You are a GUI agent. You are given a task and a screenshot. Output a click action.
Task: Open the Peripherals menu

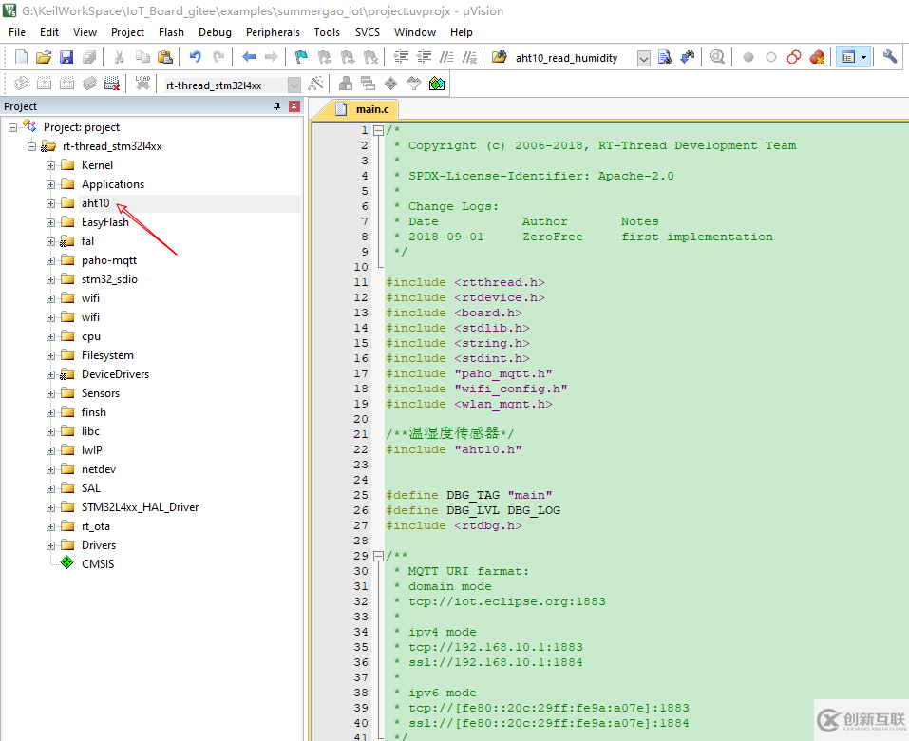click(273, 32)
